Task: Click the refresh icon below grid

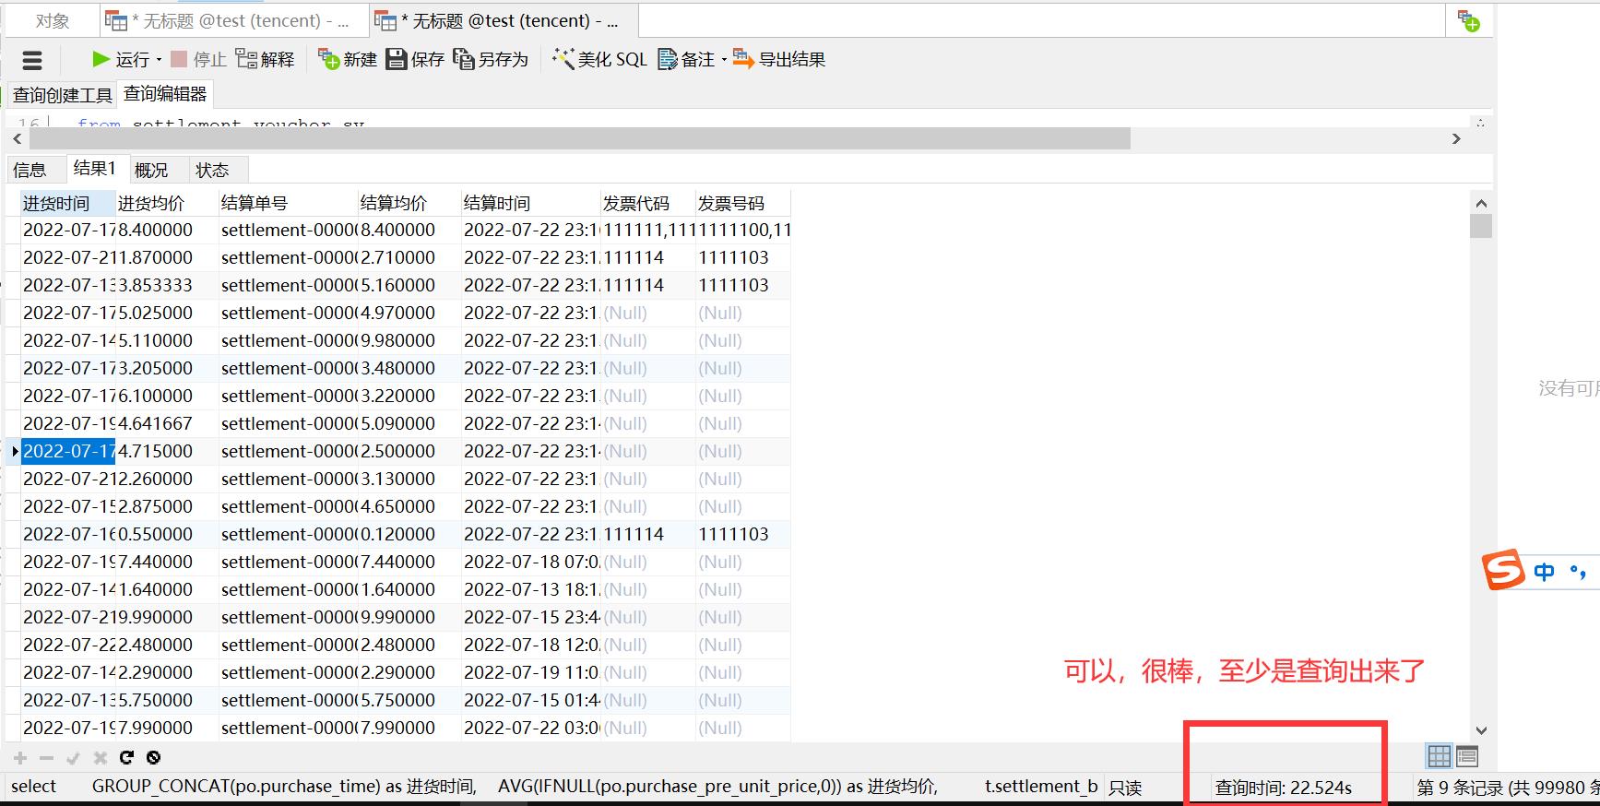Action: [x=126, y=758]
